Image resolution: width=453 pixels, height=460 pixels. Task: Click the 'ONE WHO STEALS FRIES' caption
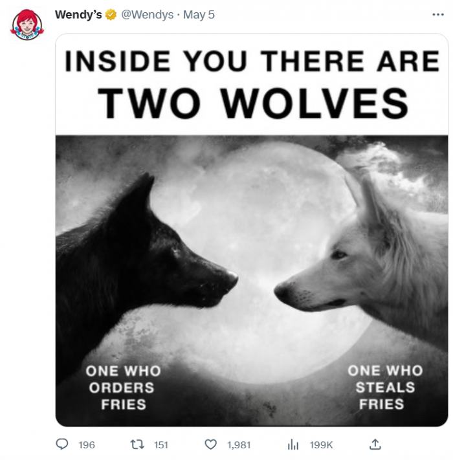(x=385, y=388)
